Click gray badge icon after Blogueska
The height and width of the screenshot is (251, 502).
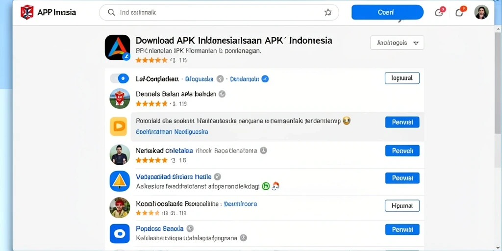(220, 79)
